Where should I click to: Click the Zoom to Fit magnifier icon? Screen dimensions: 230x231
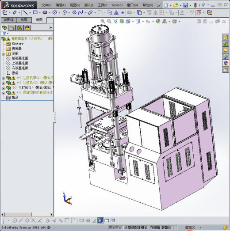[103, 21]
